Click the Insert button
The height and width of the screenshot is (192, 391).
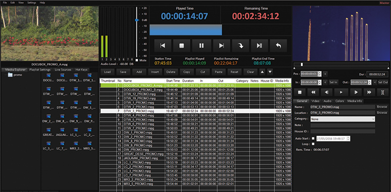pyautogui.click(x=155, y=72)
